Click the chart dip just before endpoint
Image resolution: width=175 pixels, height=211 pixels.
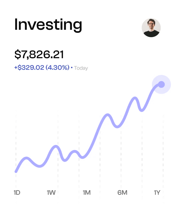point(142,110)
